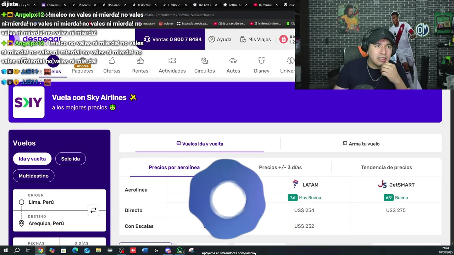Click Ventas 0 800 7 8484 button

pyautogui.click(x=170, y=39)
